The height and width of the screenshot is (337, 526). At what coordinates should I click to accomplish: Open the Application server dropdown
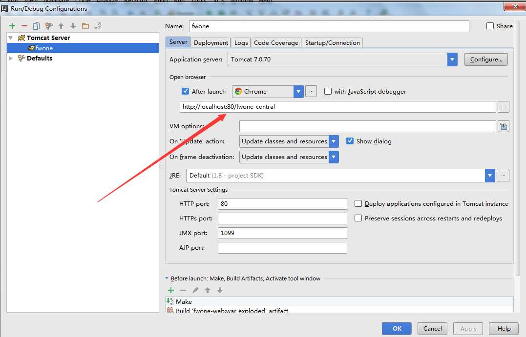[x=452, y=59]
